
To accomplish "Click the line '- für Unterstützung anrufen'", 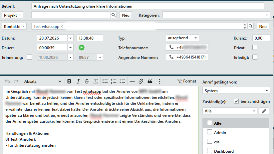I will point(30,145).
